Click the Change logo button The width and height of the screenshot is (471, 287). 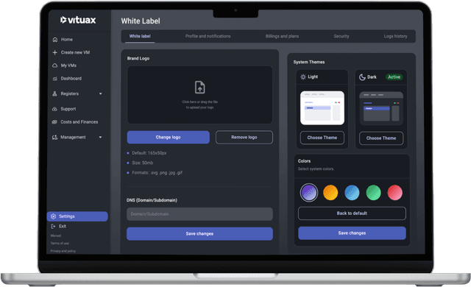coord(169,137)
